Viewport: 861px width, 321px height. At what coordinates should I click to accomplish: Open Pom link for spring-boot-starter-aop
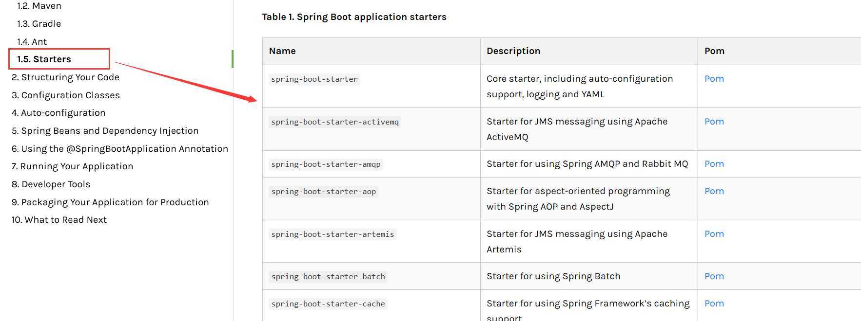tap(714, 191)
